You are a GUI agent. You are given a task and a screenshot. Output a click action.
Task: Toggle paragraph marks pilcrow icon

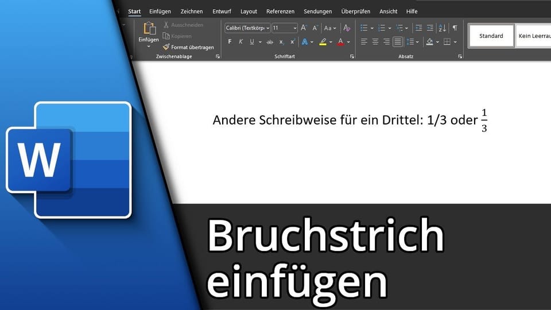[455, 28]
